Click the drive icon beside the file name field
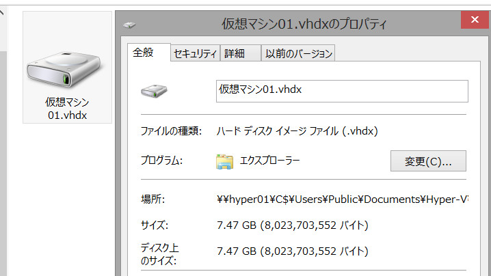 [154, 90]
